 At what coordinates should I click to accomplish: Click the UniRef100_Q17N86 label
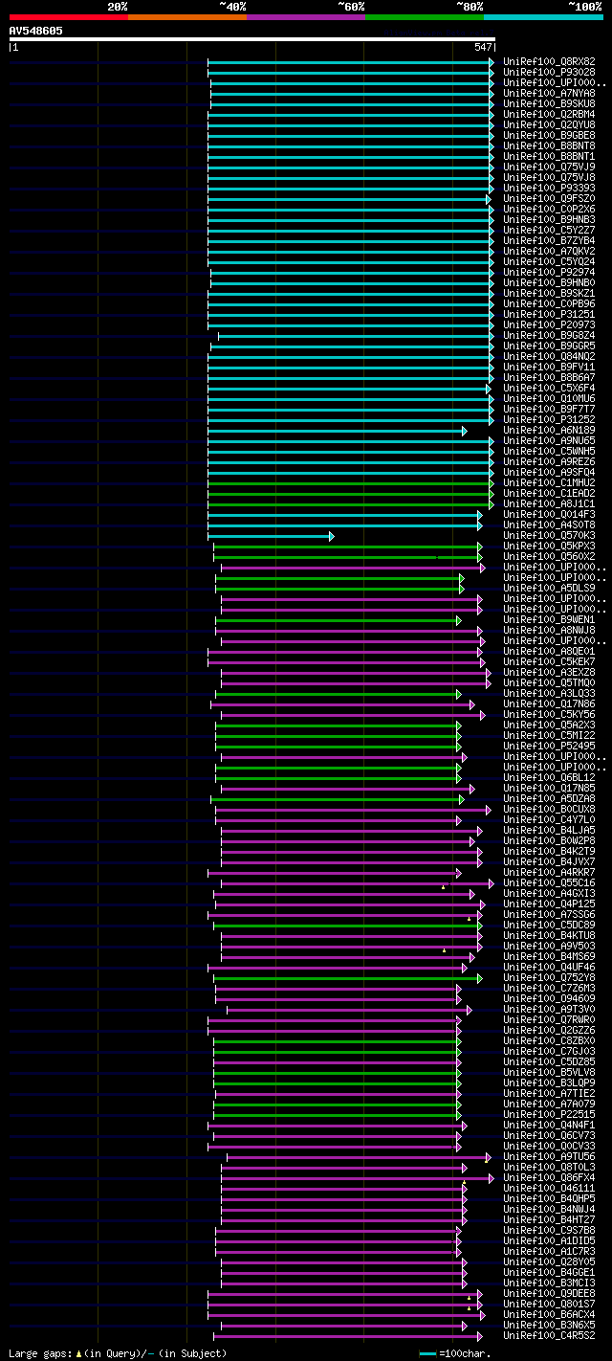point(549,703)
